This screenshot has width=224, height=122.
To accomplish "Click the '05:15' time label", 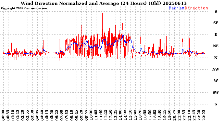I will pyautogui.click(x=47, y=115).
